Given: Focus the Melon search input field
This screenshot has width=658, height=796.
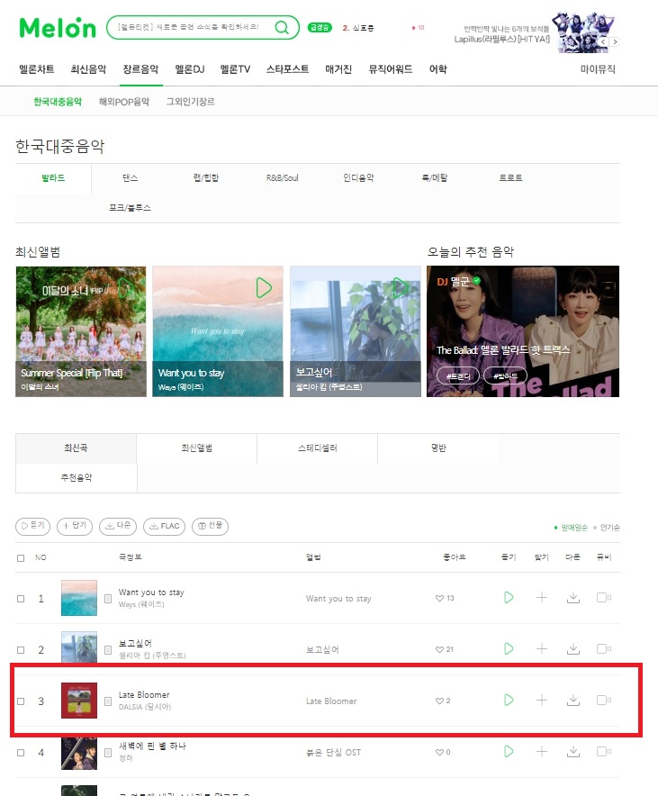Looking at the screenshot, I should 188,27.
